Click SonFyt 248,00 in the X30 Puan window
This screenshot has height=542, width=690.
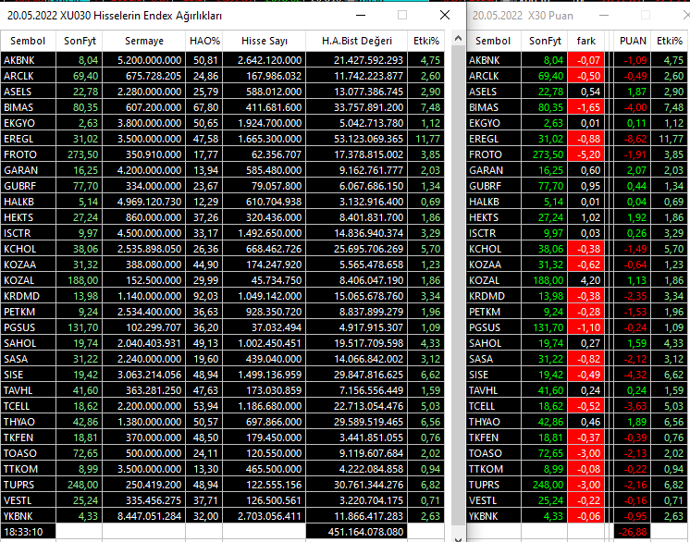(545, 485)
